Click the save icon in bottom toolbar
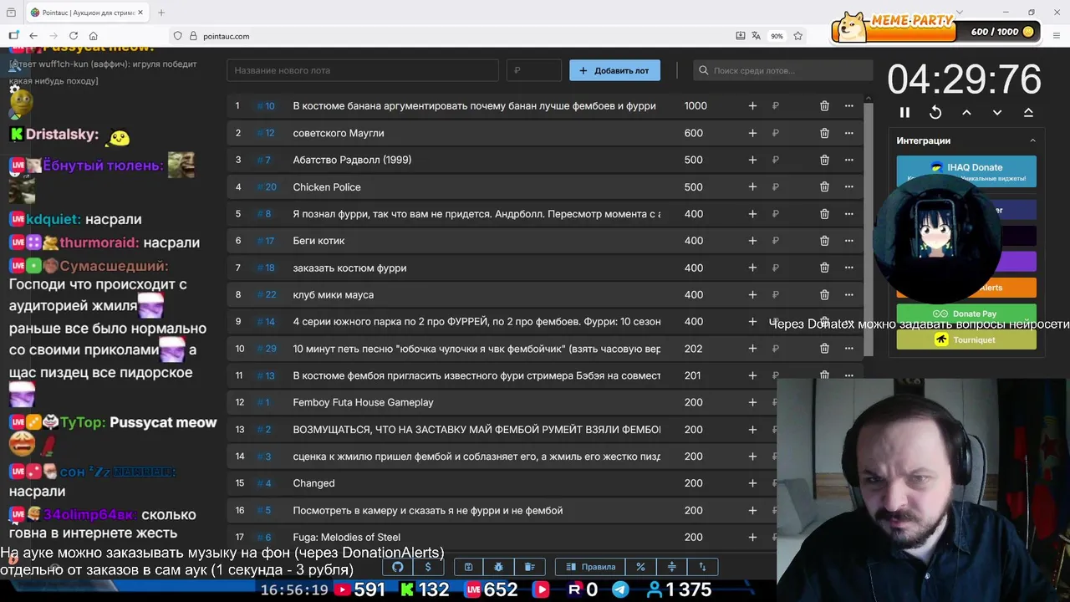 [x=468, y=567]
